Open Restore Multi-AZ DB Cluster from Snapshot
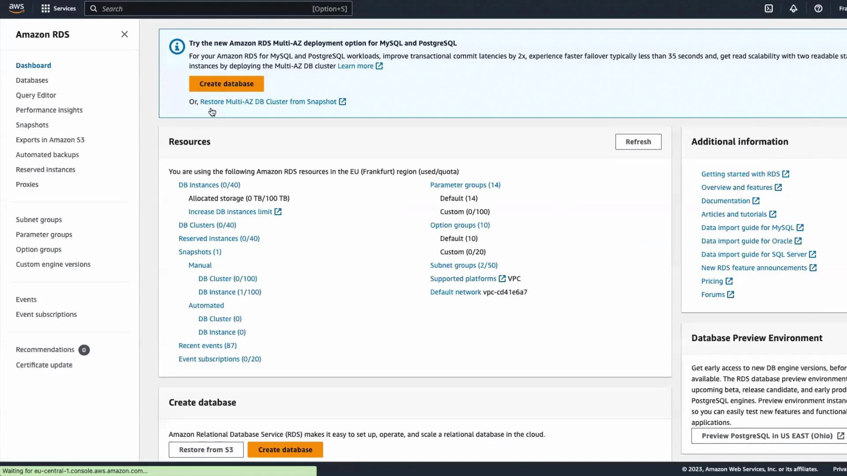This screenshot has width=847, height=476. 269,101
